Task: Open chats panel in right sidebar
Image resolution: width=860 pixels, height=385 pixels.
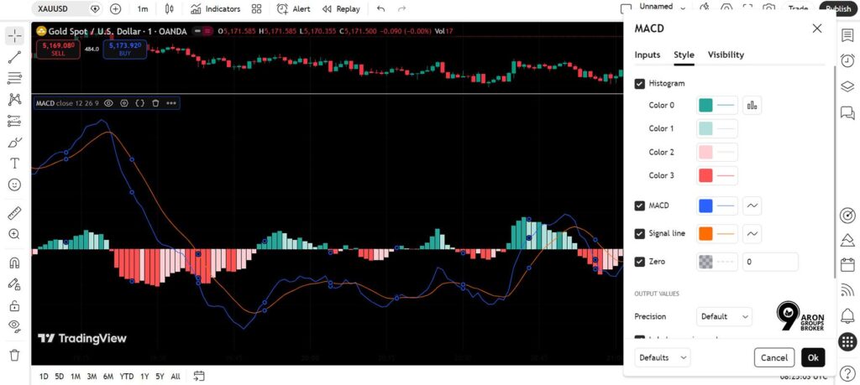Action: [x=847, y=112]
